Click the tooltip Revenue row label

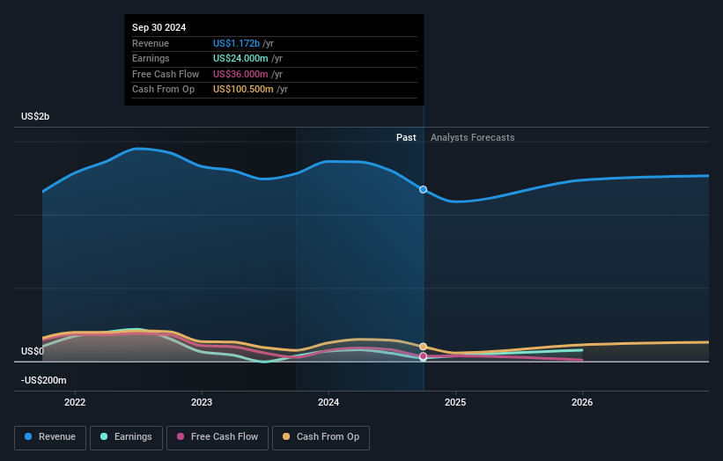pyautogui.click(x=151, y=43)
